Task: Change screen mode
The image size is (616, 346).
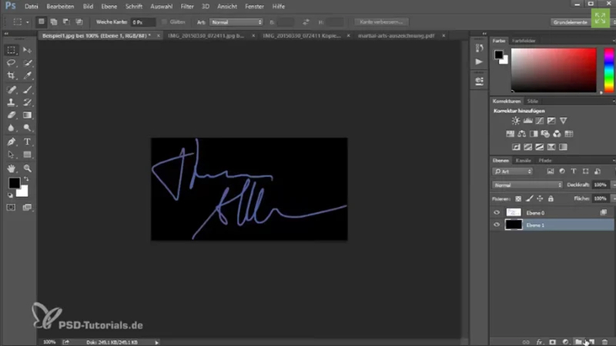Action: coord(27,207)
